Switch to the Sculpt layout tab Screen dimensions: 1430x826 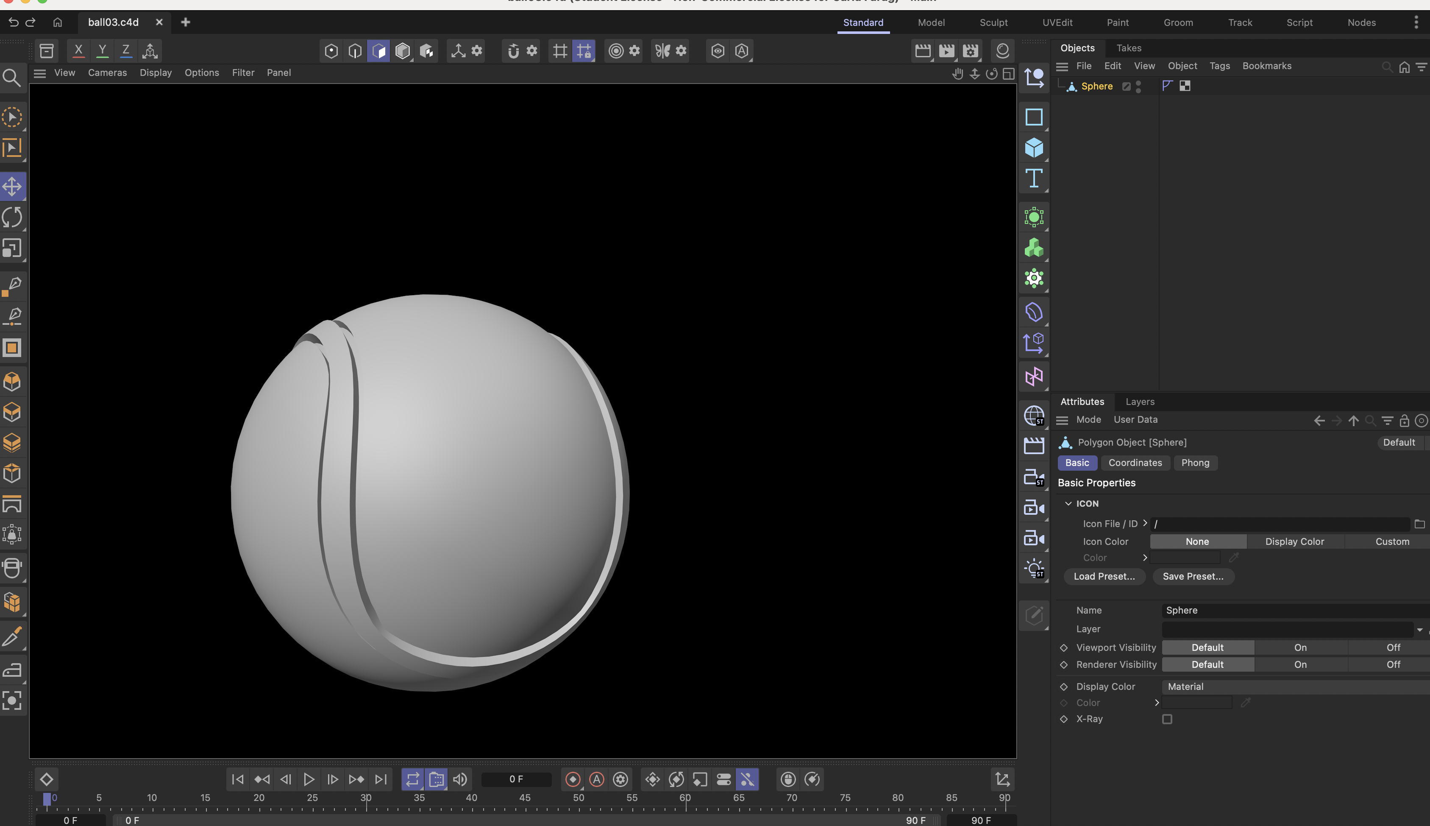(993, 23)
